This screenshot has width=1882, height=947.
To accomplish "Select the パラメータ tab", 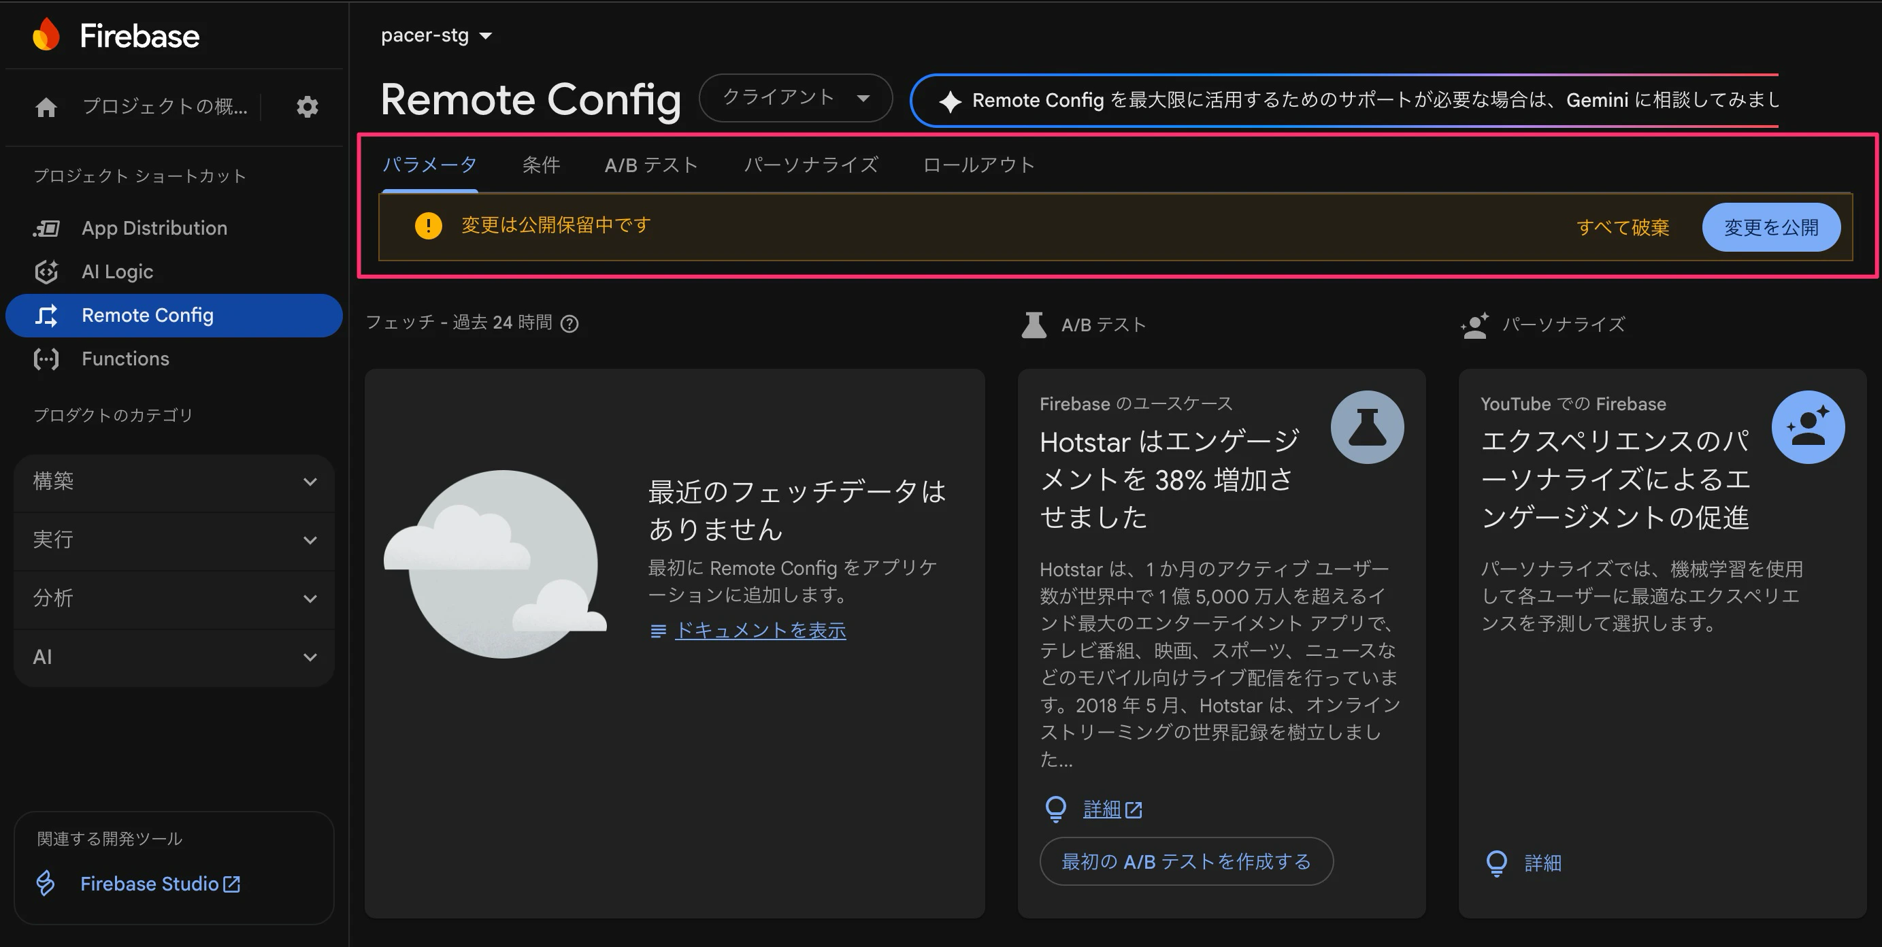I will (429, 165).
